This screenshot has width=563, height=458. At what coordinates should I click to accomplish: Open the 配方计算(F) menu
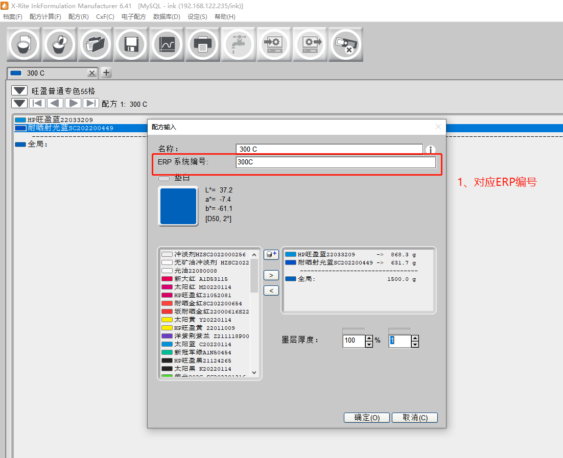pos(45,17)
